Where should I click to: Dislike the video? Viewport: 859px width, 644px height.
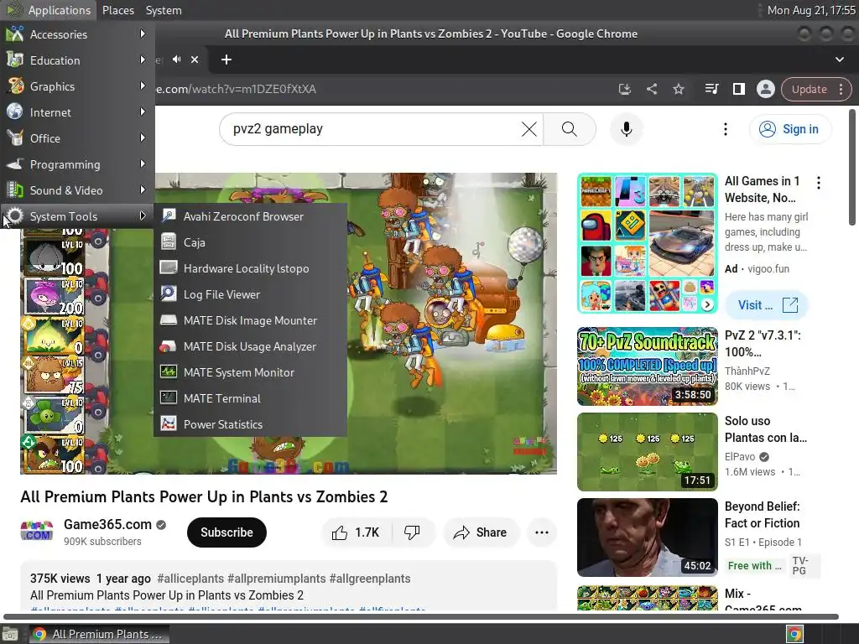pyautogui.click(x=412, y=532)
